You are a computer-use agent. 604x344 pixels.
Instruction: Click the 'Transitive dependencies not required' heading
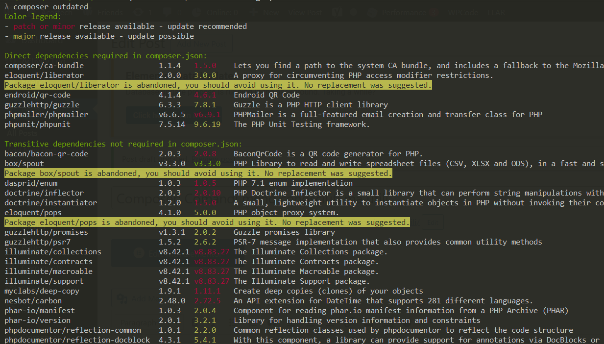pyautogui.click(x=123, y=144)
